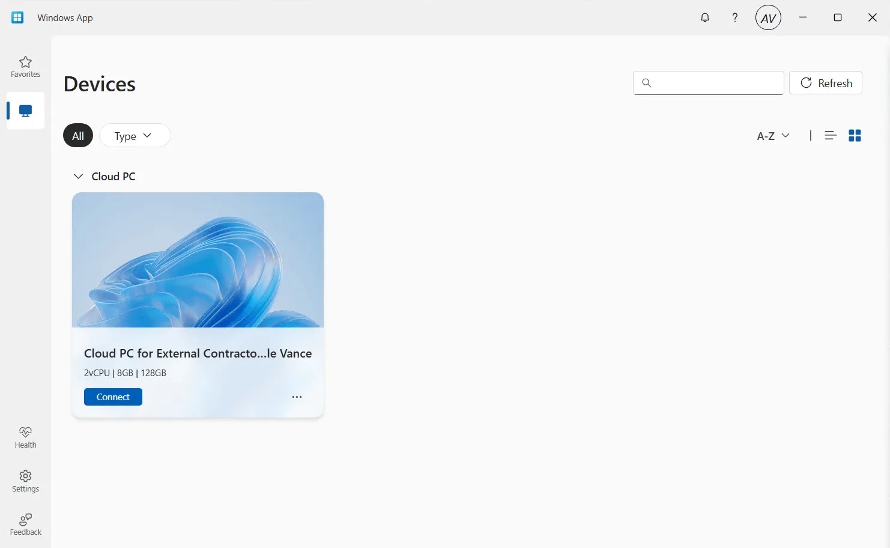Click the device search field
The image size is (890, 548).
[x=715, y=83]
